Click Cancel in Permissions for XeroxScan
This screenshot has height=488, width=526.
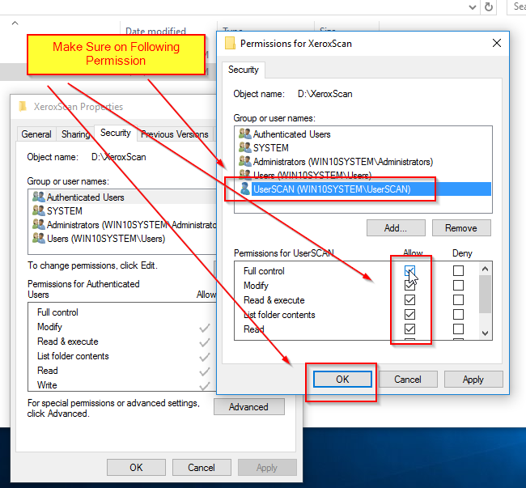(x=408, y=380)
